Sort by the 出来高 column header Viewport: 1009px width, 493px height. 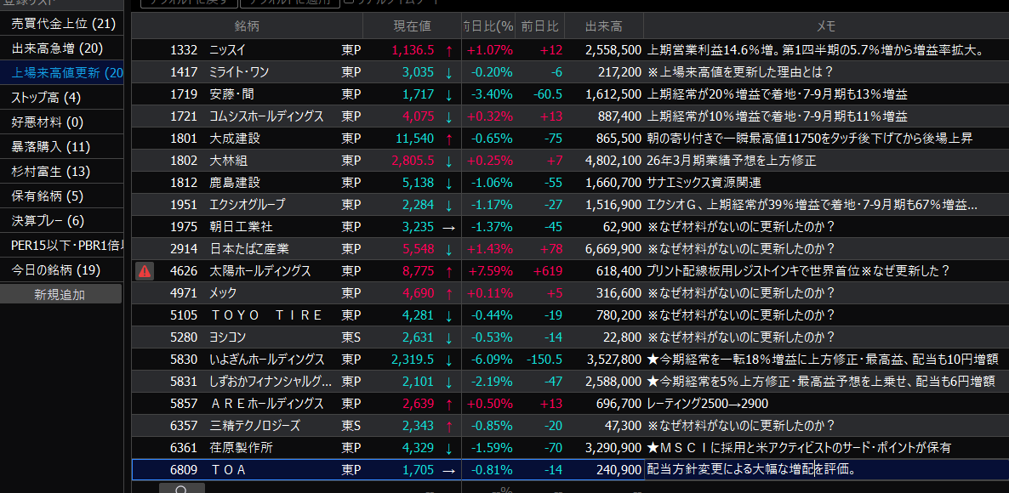603,26
